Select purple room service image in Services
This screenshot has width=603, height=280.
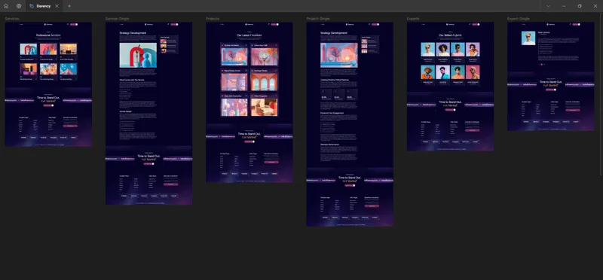29,68
